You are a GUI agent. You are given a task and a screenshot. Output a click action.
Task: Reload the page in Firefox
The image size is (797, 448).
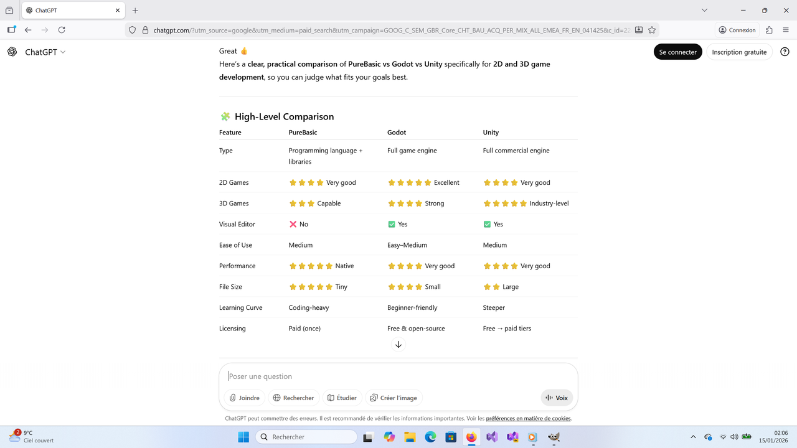[x=62, y=30]
